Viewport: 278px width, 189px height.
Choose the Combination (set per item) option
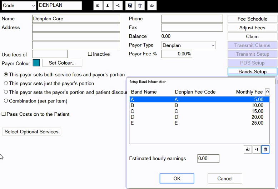click(6, 101)
